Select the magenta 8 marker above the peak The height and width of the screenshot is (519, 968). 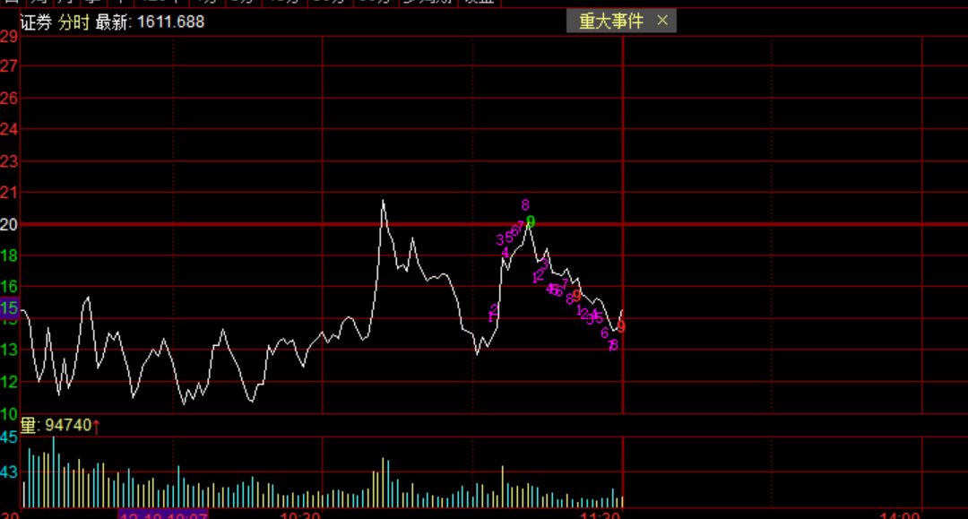(x=525, y=205)
